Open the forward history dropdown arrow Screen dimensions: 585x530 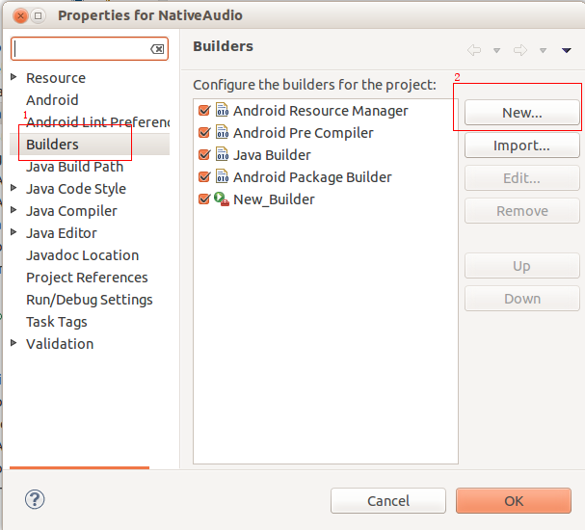[x=544, y=50]
